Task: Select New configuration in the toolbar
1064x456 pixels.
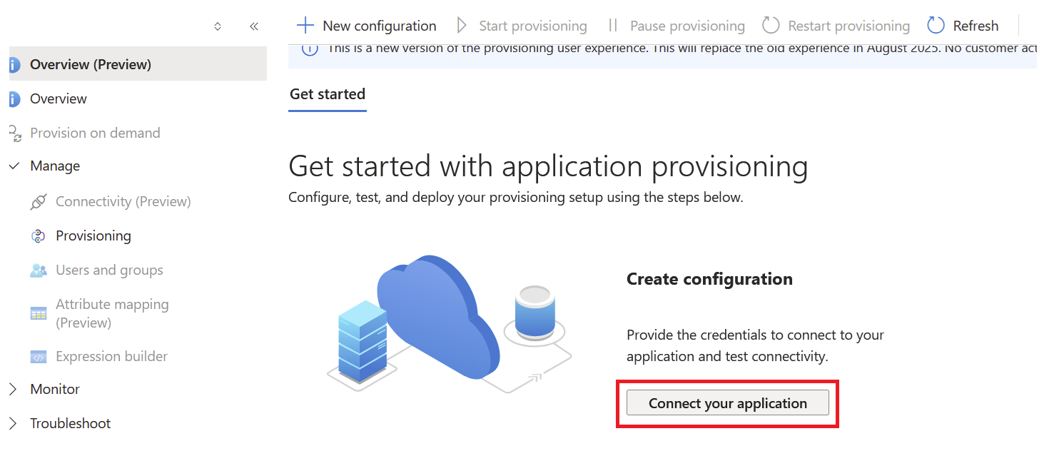Action: [x=379, y=26]
